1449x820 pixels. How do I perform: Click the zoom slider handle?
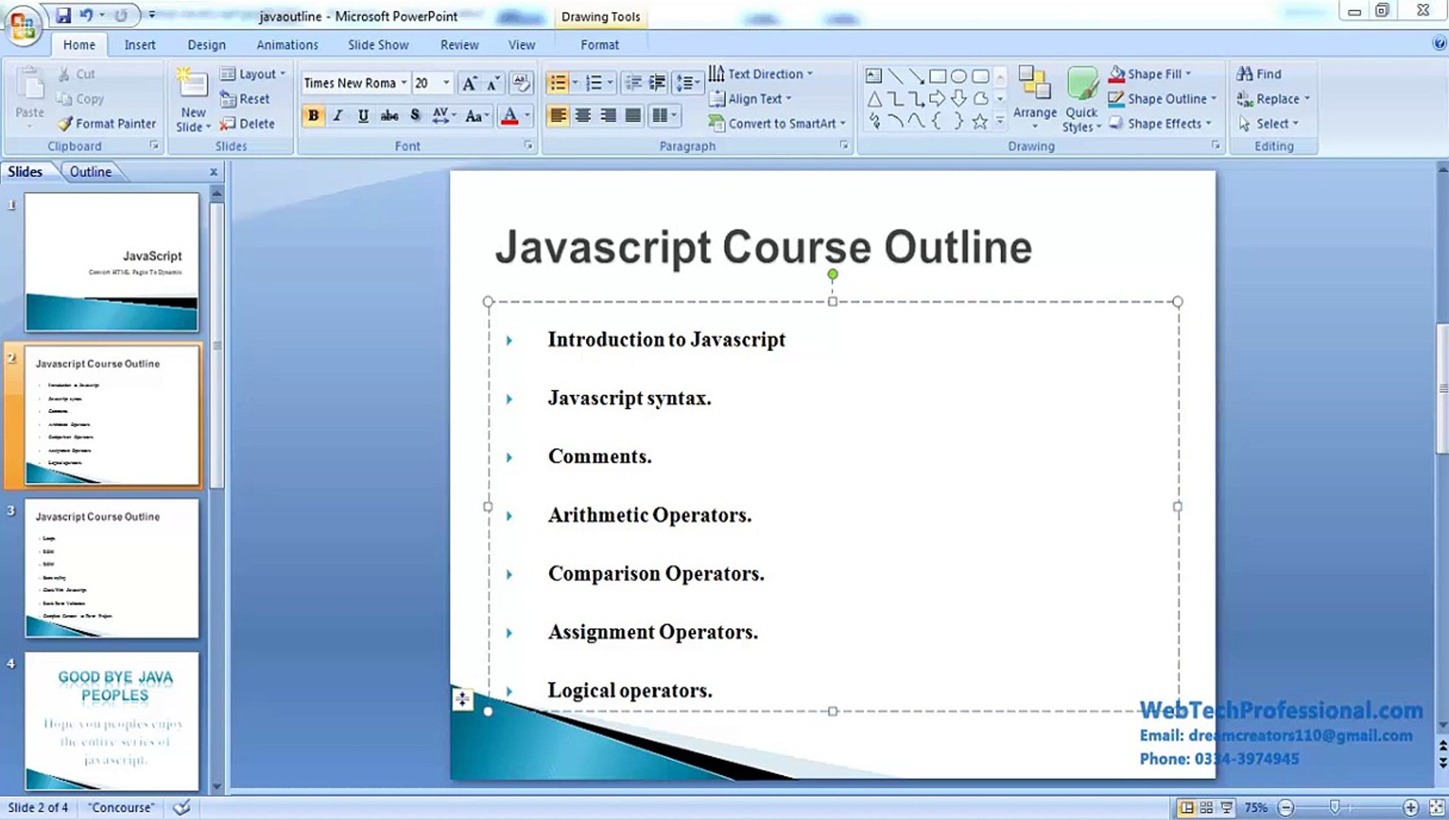click(1334, 808)
